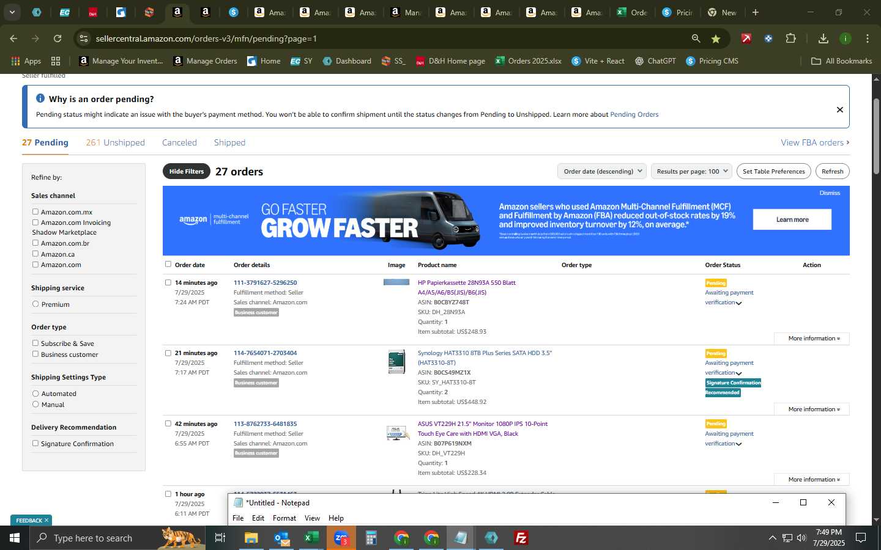Check the Signature Confirmation filter
881x550 pixels.
coord(35,443)
